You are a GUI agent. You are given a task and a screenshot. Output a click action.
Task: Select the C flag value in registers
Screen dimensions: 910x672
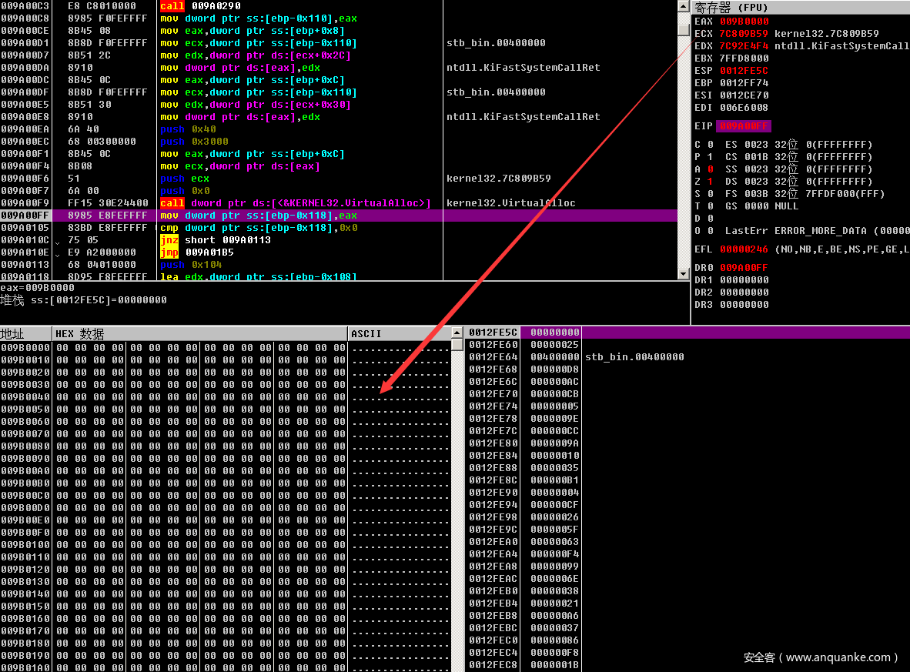point(710,145)
